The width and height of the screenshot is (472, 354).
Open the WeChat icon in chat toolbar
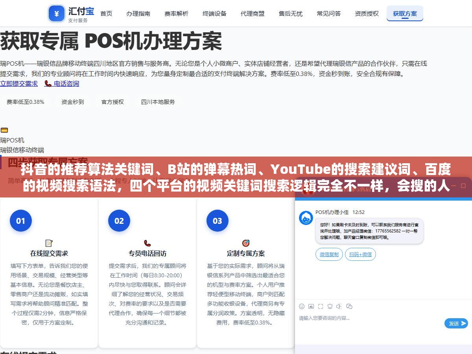click(349, 306)
